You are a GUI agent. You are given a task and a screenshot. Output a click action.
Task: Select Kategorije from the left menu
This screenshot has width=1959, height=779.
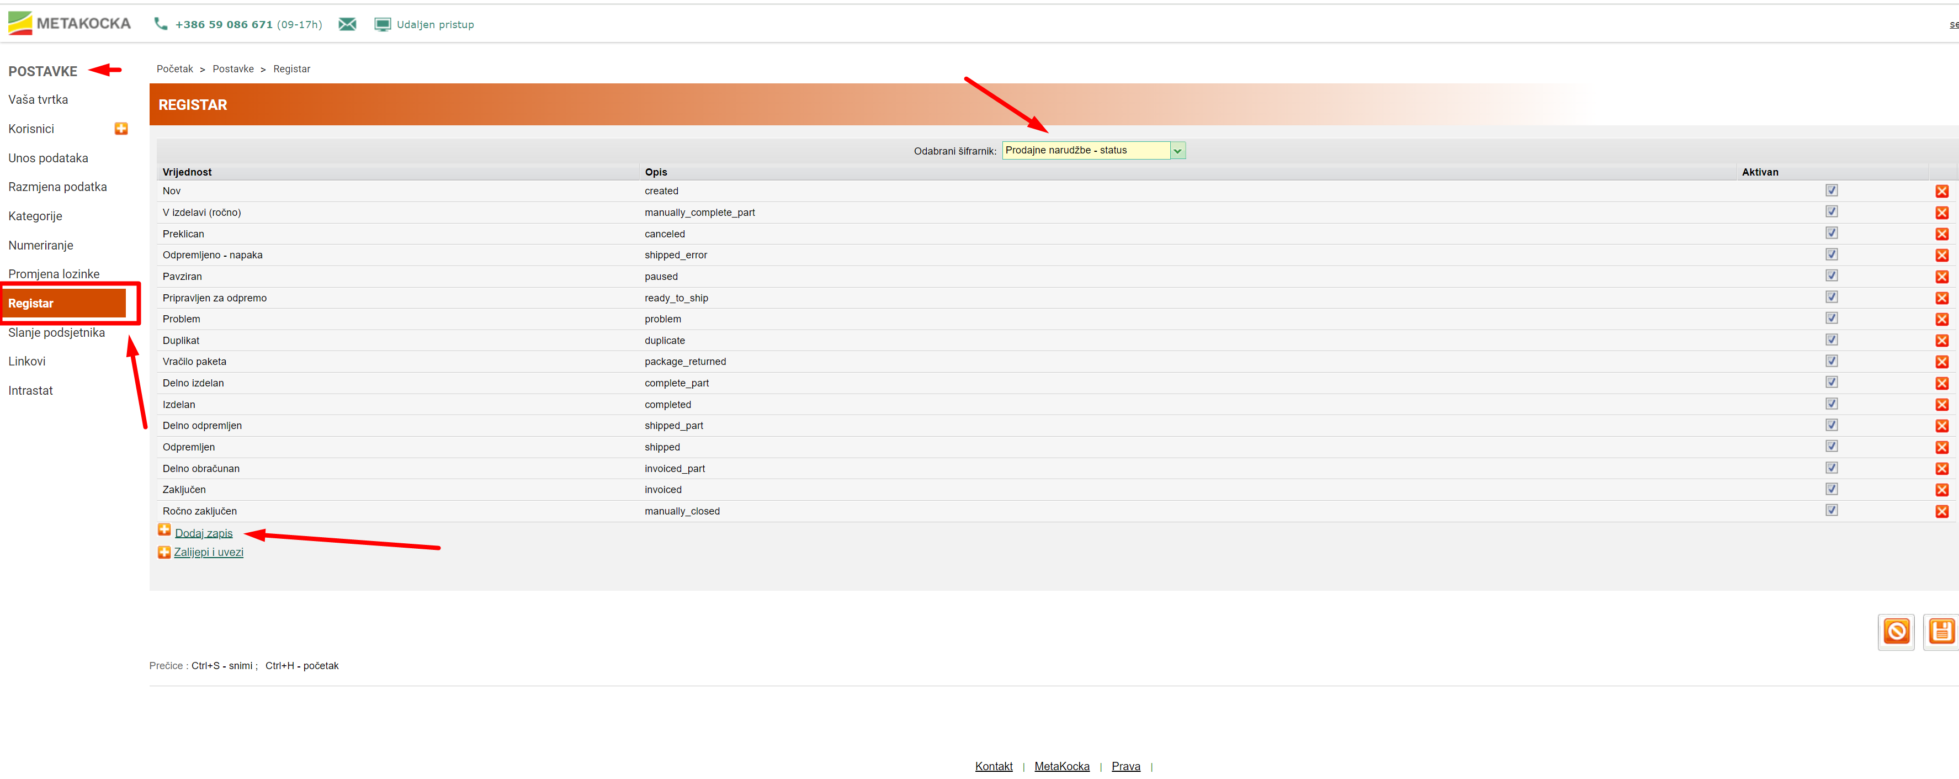pyautogui.click(x=35, y=216)
